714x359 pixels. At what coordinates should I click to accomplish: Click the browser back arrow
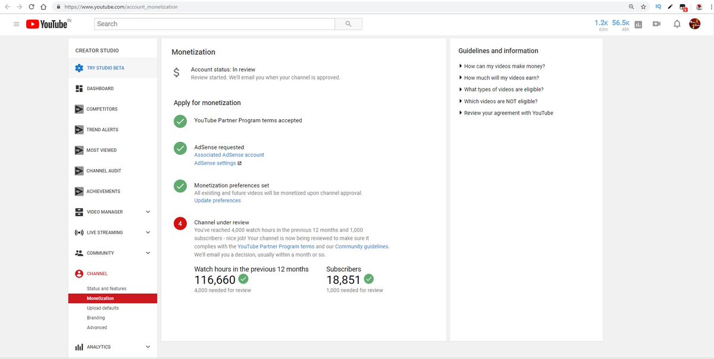7,7
